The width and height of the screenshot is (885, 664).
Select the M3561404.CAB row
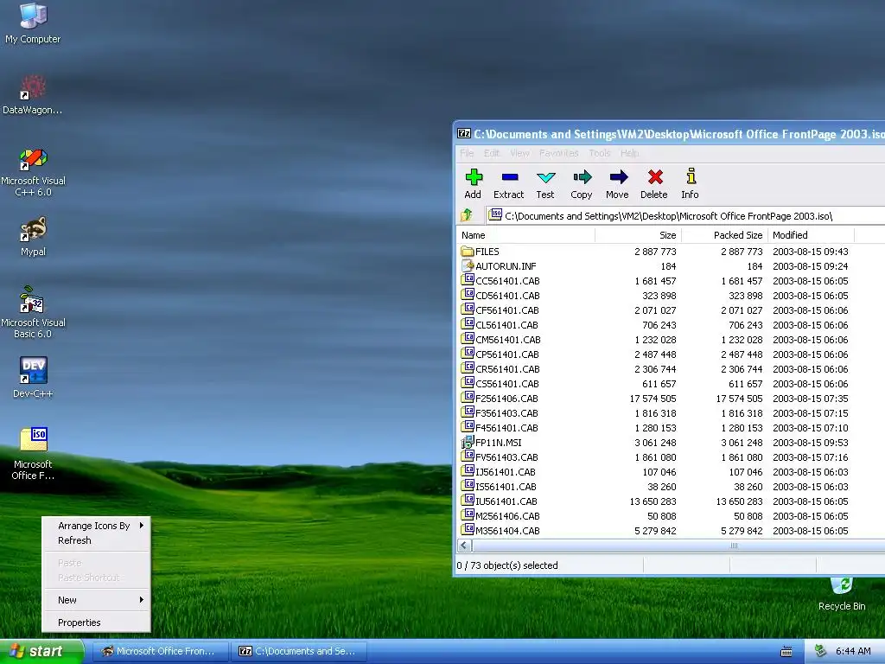(671, 531)
